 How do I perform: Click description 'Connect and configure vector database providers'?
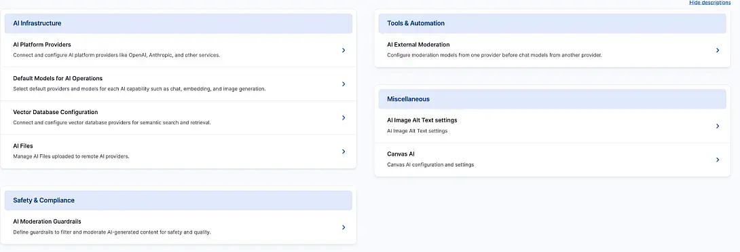point(112,123)
